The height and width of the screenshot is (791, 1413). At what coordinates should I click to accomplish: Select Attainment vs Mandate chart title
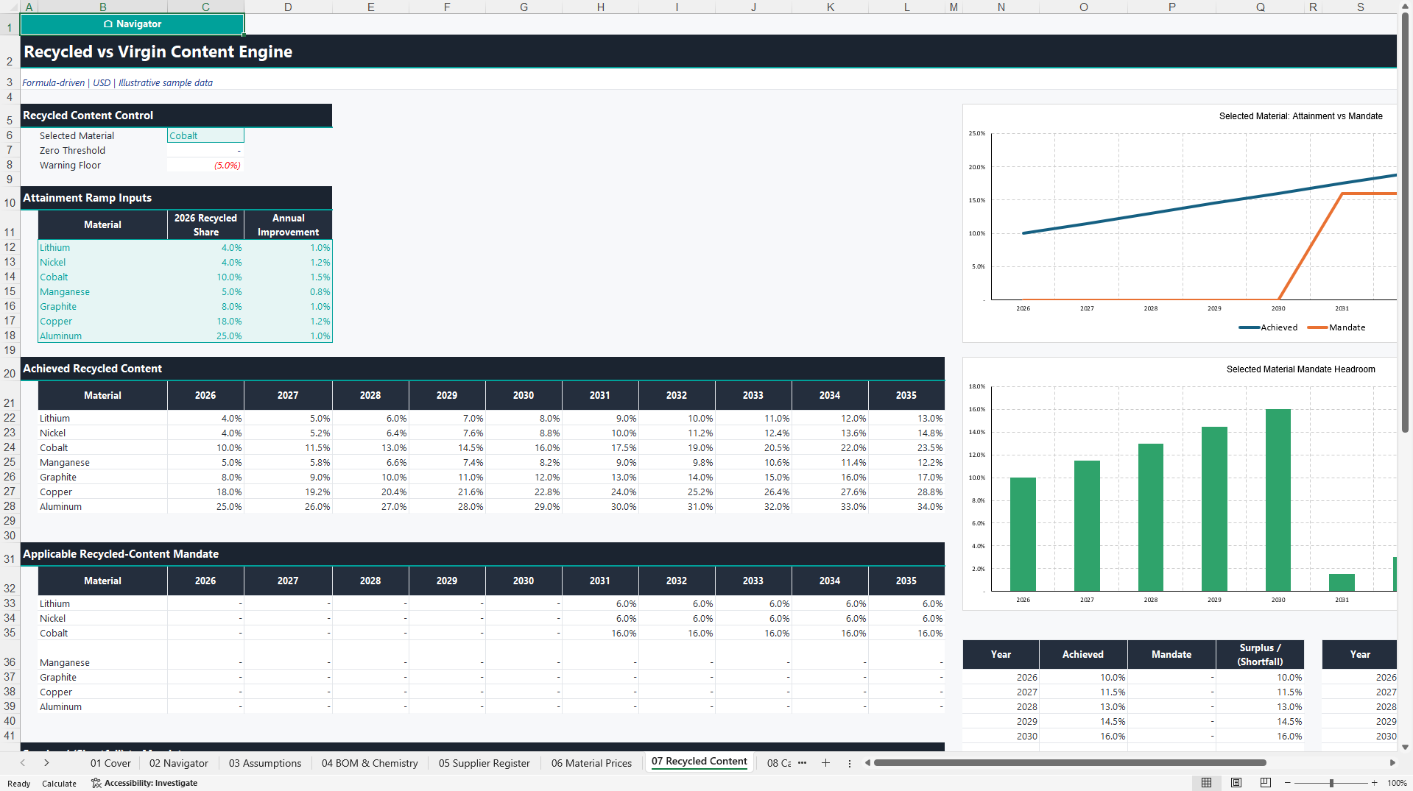click(1300, 116)
